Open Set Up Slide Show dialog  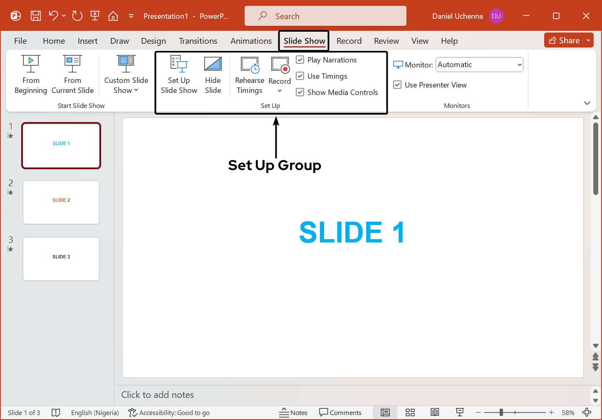pos(179,75)
